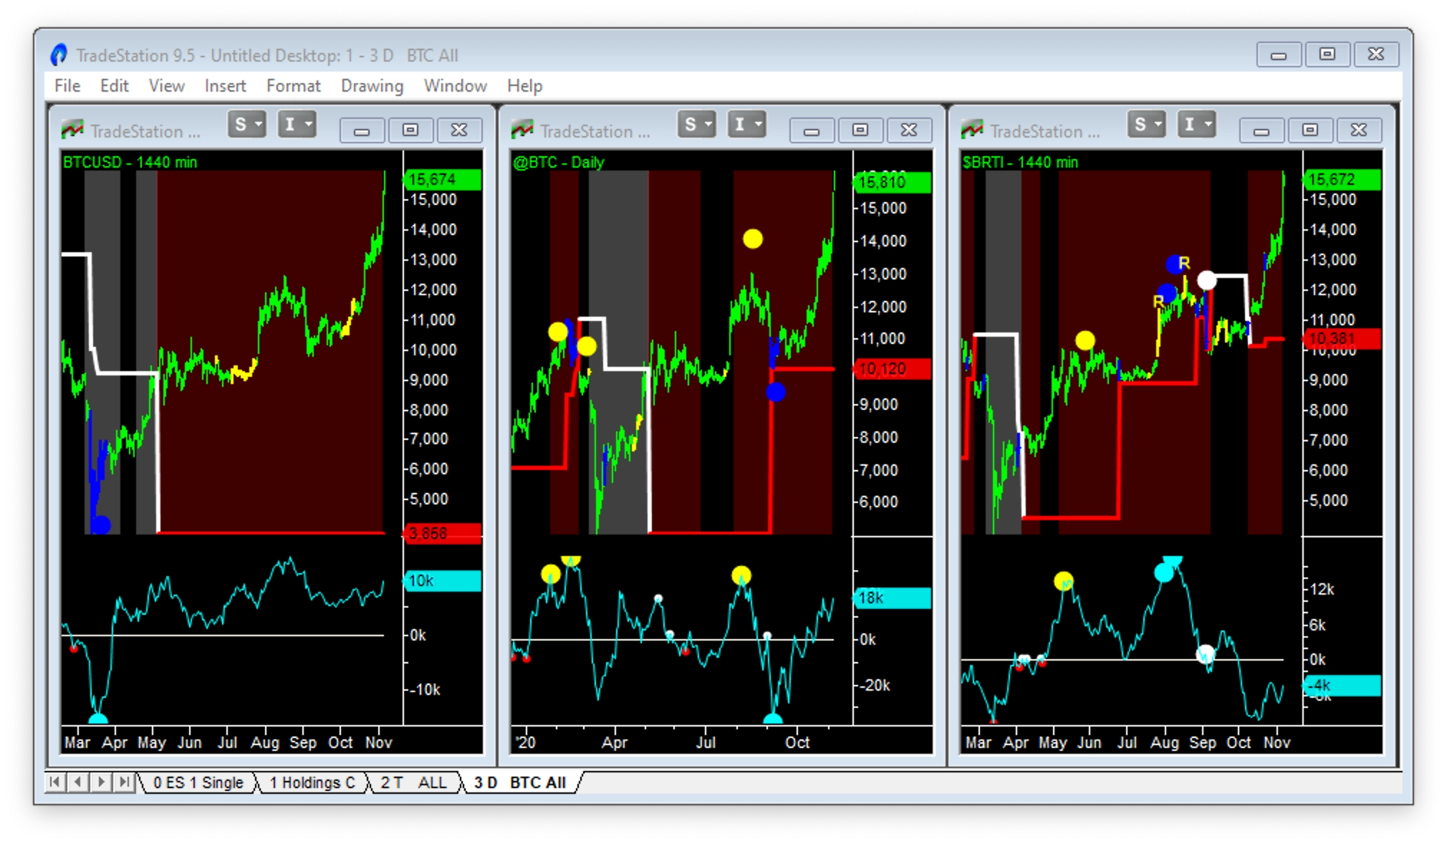Click green 15,674 price marker on BTCUSD
The height and width of the screenshot is (844, 1447).
coord(443,180)
